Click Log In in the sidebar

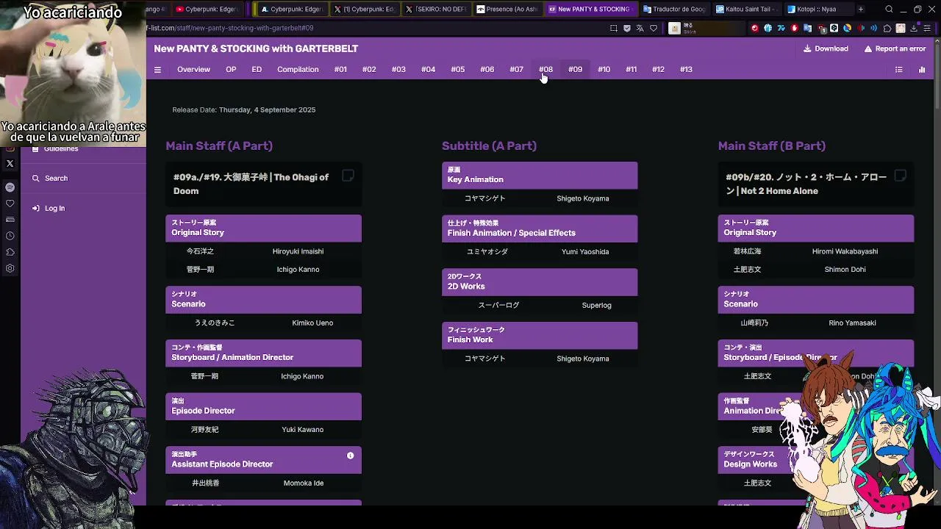(54, 209)
